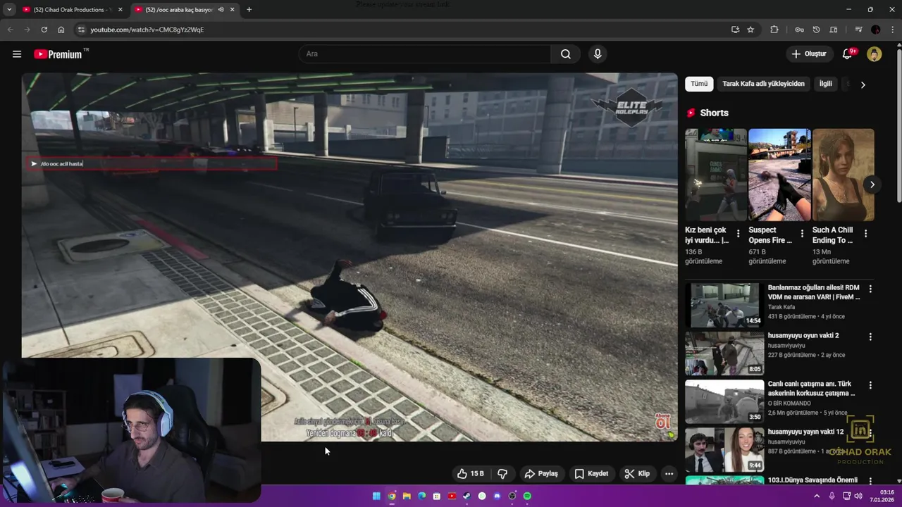The width and height of the screenshot is (902, 507).
Task: Open options for 'Such A Chill Ending' short
Action: (x=865, y=234)
